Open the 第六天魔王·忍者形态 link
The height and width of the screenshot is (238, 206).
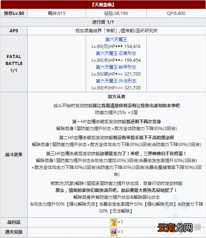pos(116,53)
